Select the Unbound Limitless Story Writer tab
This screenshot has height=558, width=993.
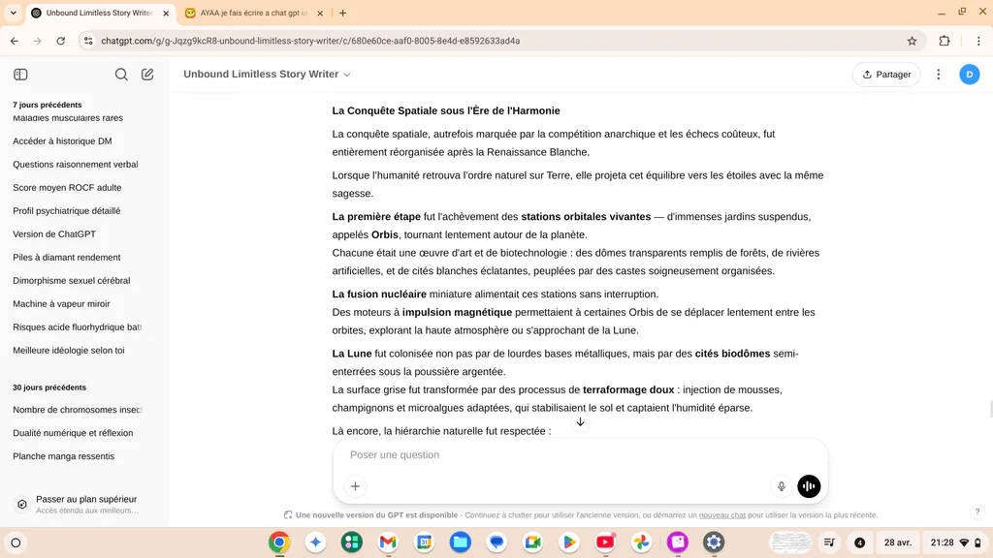(x=101, y=13)
